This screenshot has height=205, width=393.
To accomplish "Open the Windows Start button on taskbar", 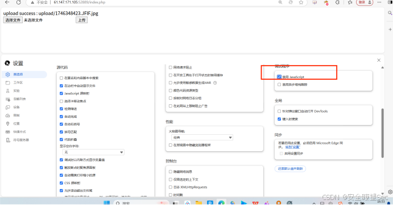I will 106,203.
